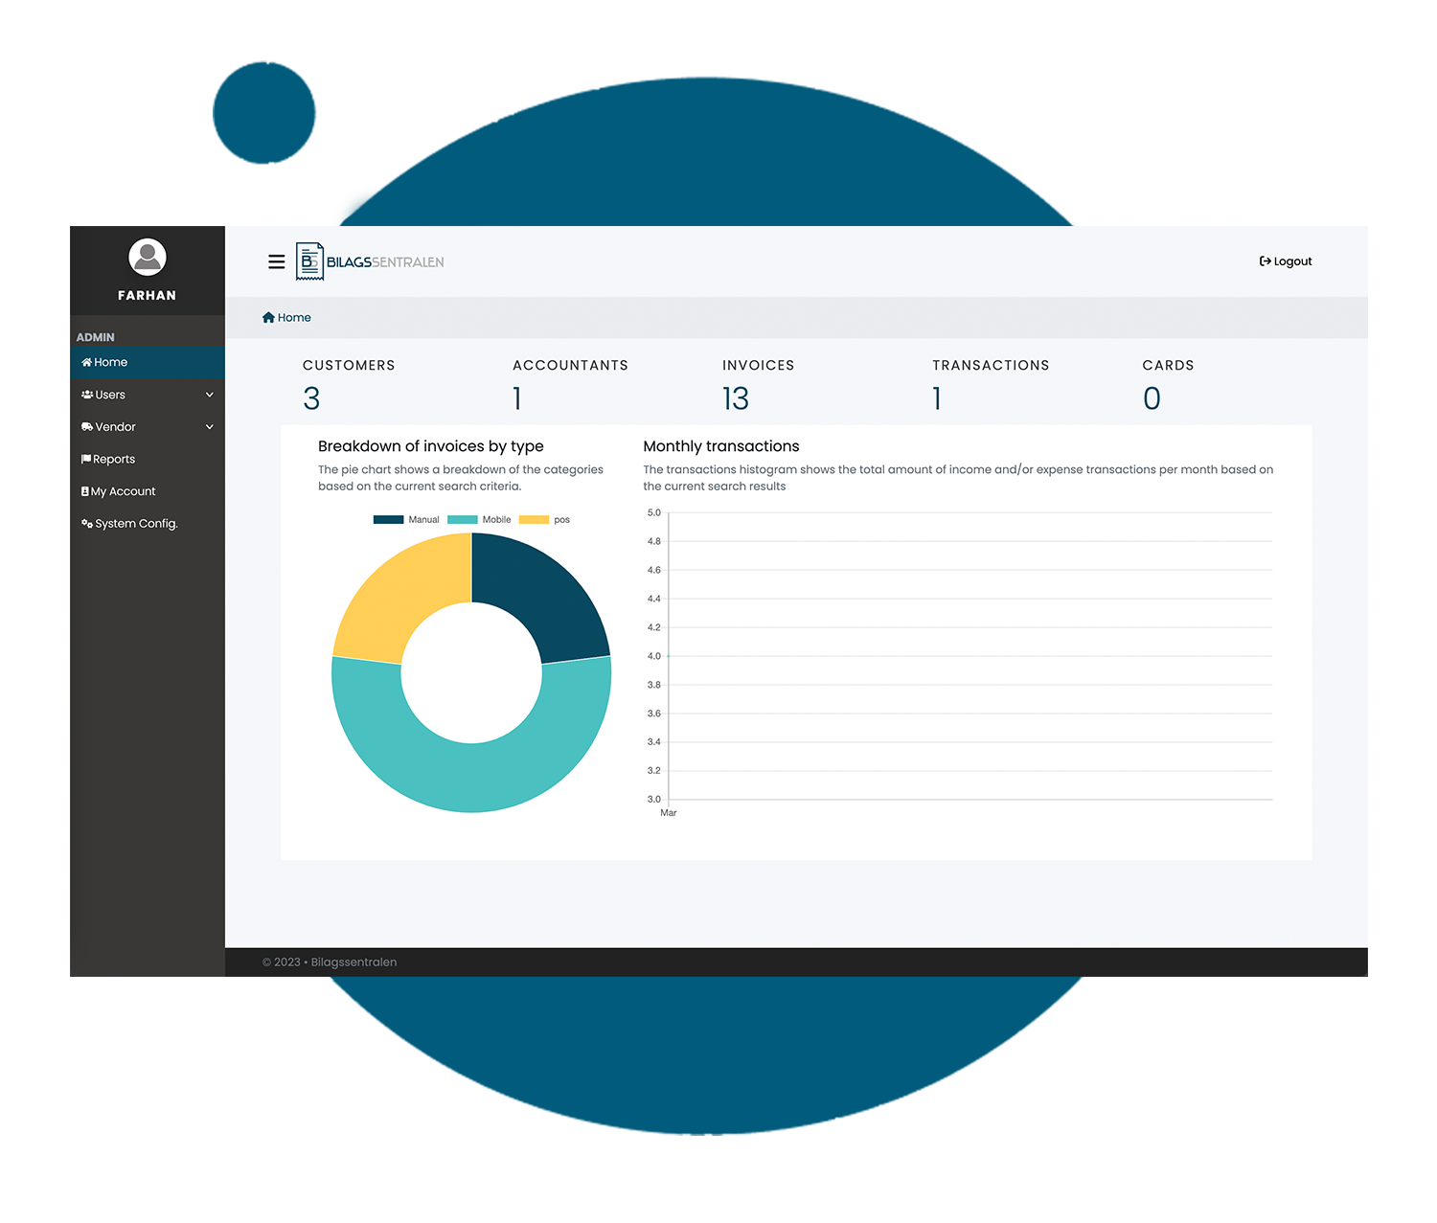Expand the Vendor submenu chevron

210,427
